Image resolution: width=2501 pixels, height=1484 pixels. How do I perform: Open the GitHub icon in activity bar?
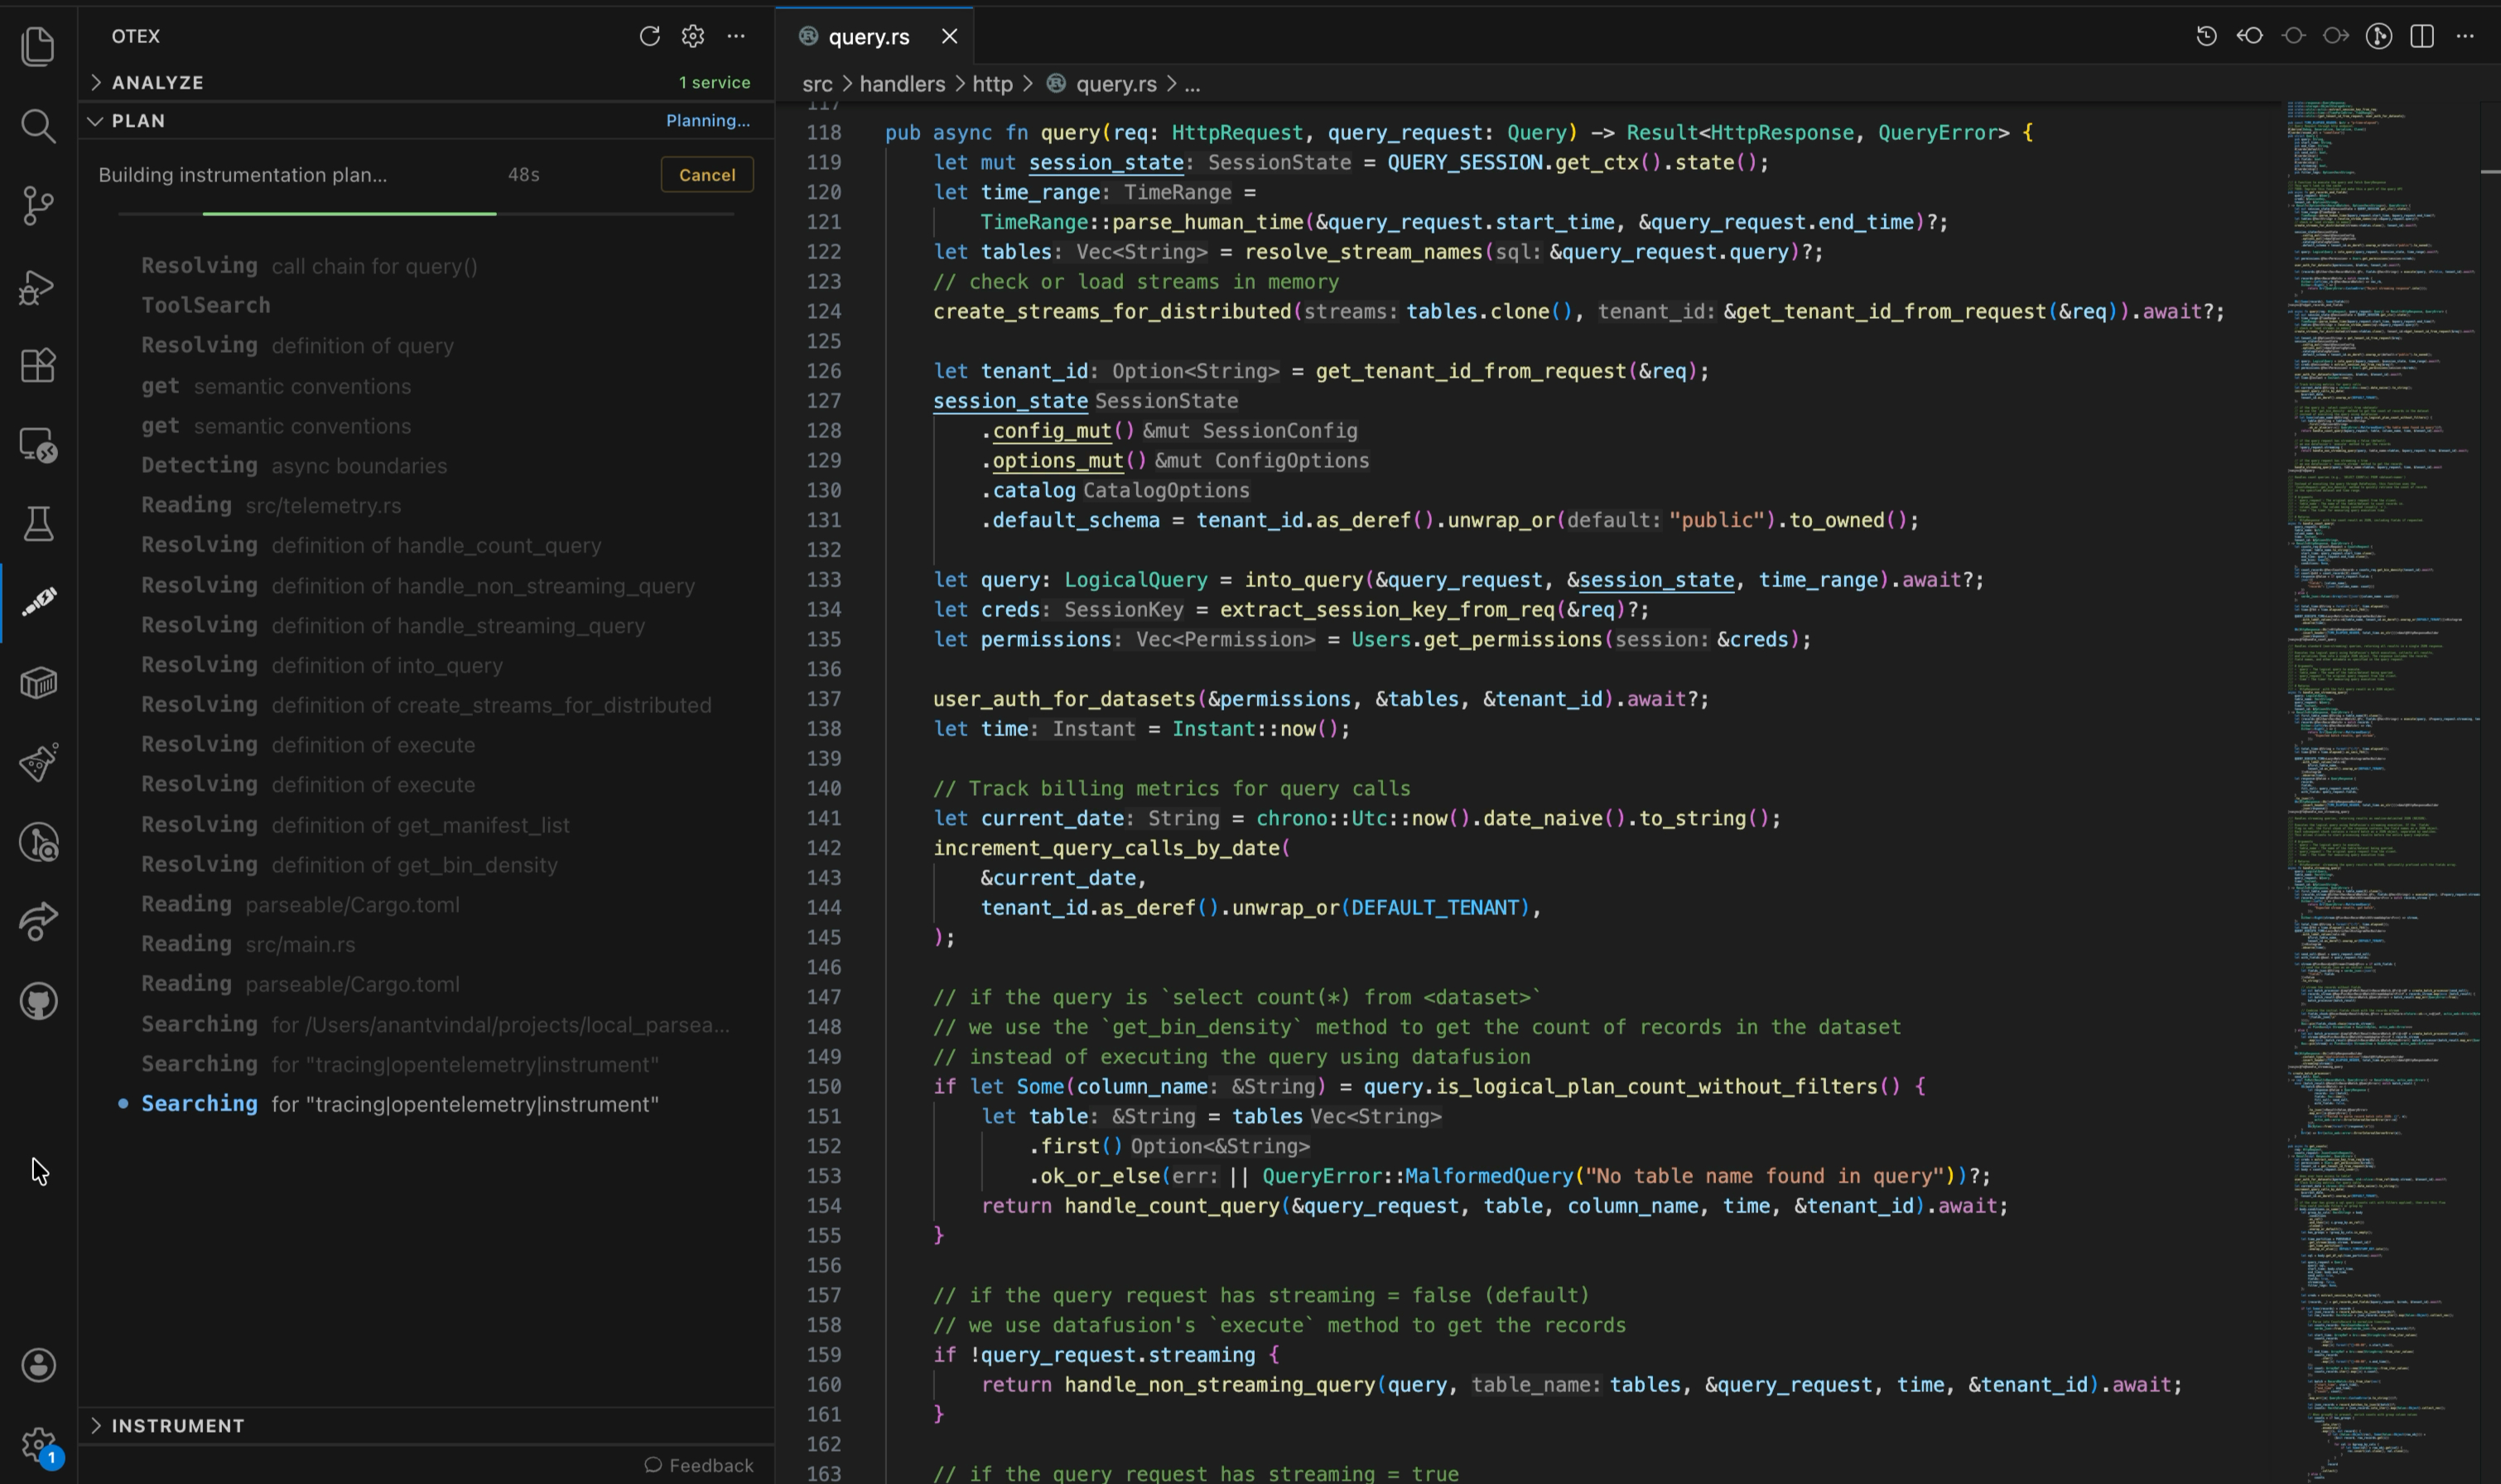point(38,1001)
